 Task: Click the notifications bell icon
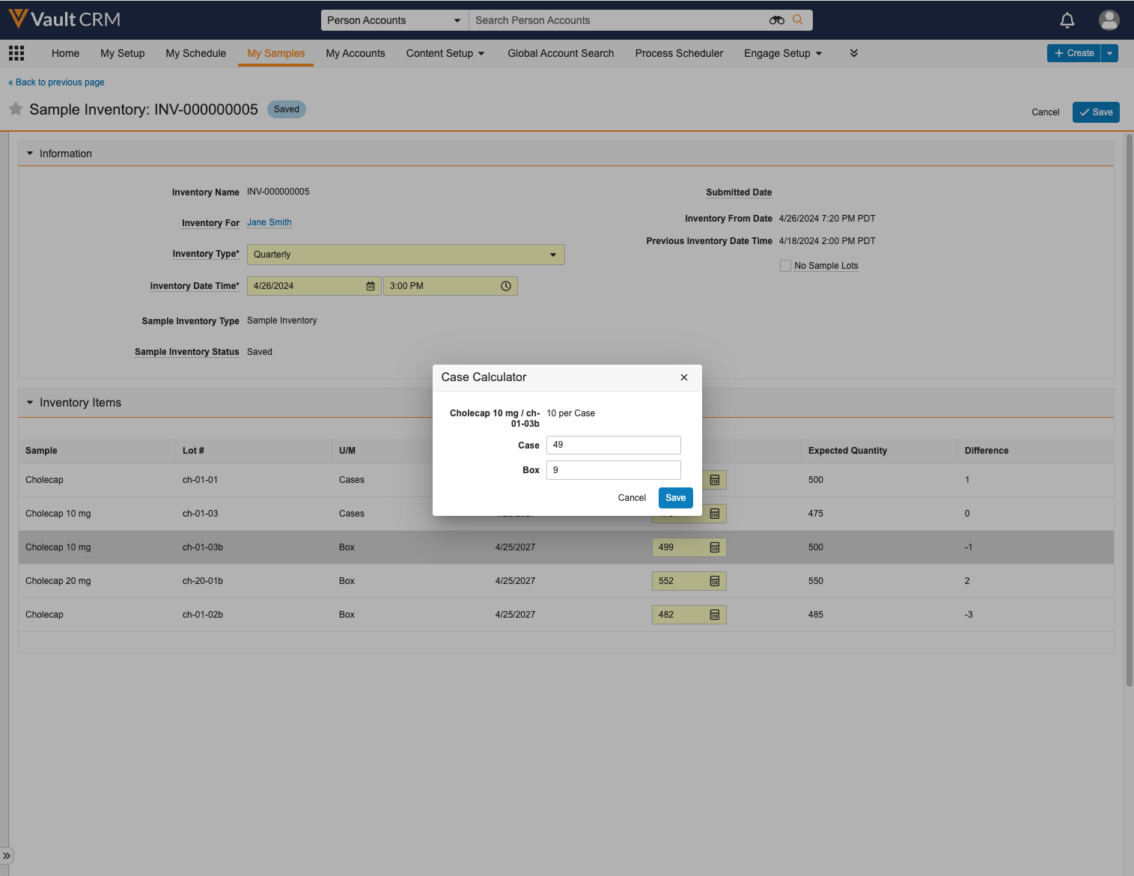[x=1067, y=20]
